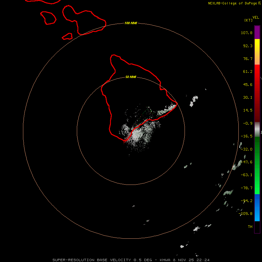This screenshot has width=262, height=262.
Task: Click the 76.7 velocity scale value
Action: pos(248,59)
